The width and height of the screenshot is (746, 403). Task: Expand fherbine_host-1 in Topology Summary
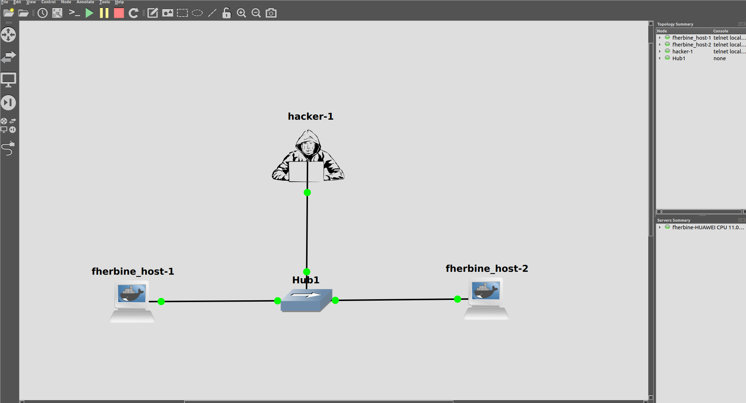[660, 38]
